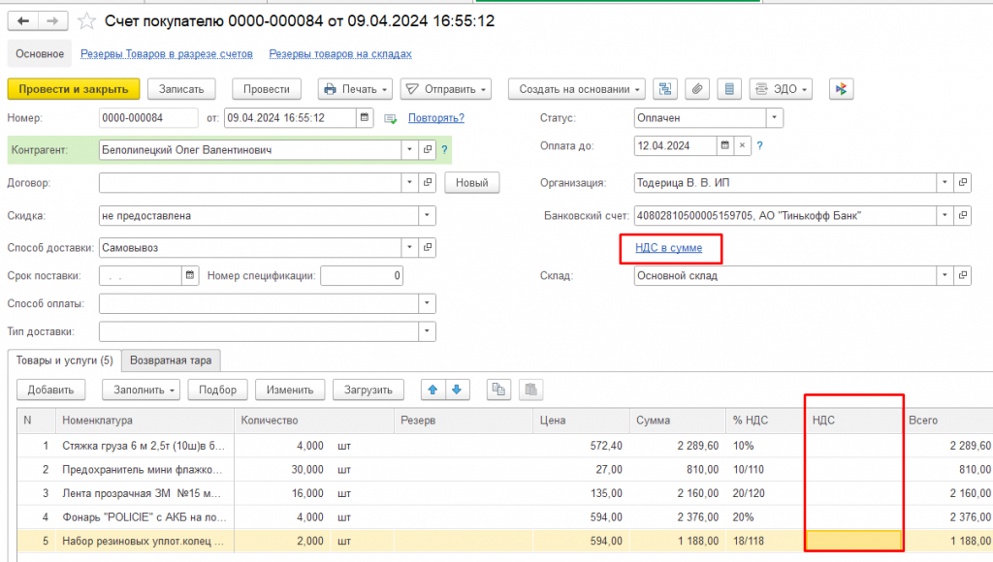This screenshot has height=562, width=993.
Task: Go forward with the right arrow button
Action: click(52, 21)
